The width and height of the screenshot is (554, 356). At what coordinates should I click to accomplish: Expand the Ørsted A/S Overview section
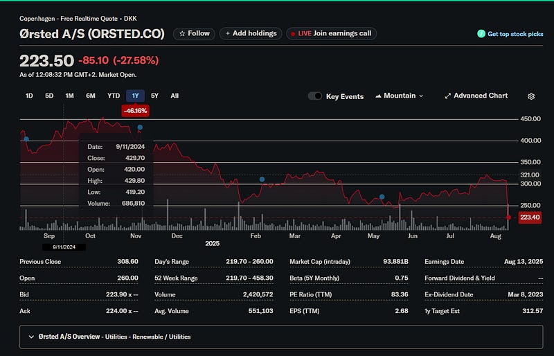click(x=281, y=337)
